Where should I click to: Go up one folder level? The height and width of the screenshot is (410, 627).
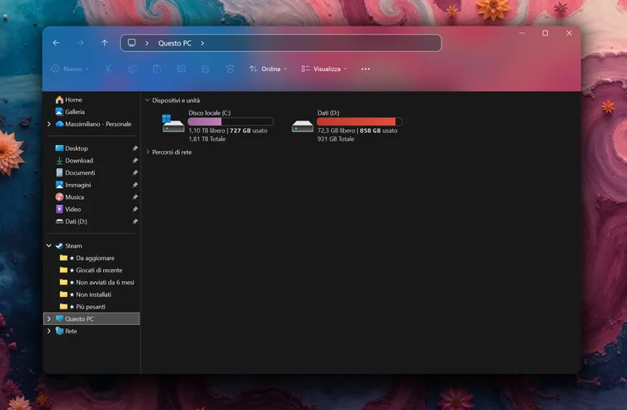click(x=105, y=43)
